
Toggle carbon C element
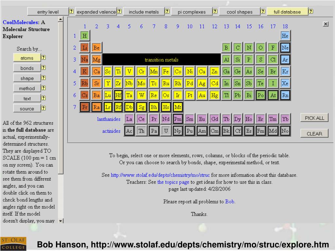tap(238, 48)
